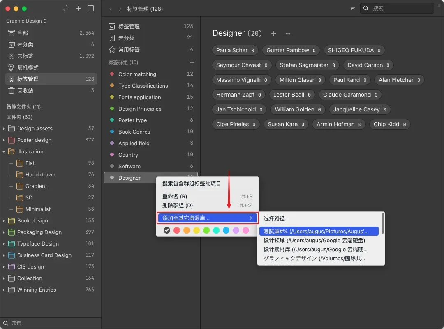The image size is (444, 329).
Task: Open the Minimalist subfolder
Action: (55, 209)
